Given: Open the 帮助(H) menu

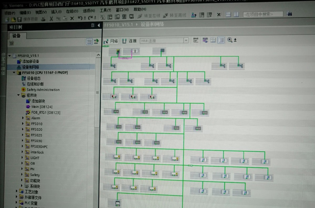Looking at the screenshot, I should point(140,9).
